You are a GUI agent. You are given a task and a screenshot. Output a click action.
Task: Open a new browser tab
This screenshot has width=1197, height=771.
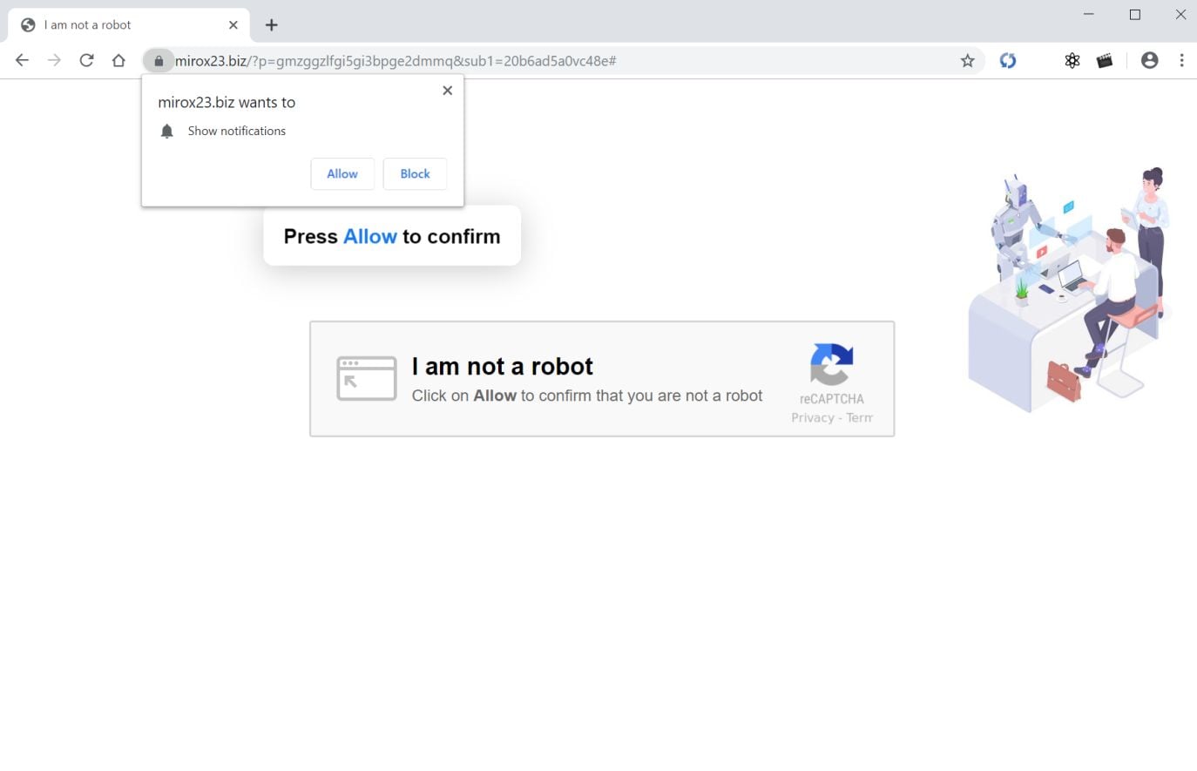[271, 24]
